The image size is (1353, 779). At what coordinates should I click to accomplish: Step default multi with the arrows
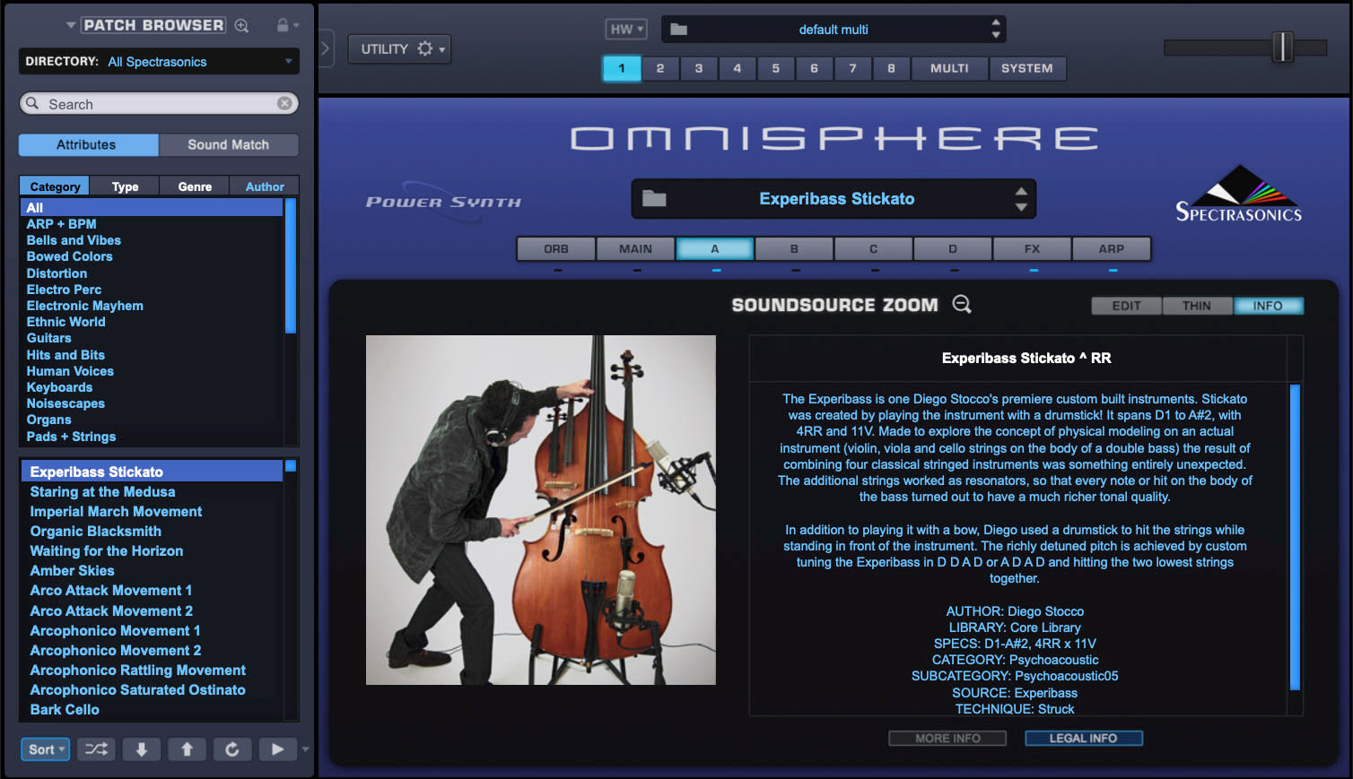996,29
